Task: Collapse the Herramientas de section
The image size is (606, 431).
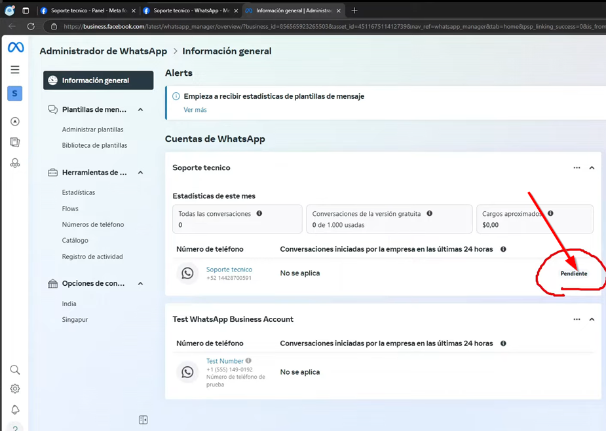Action: [141, 173]
